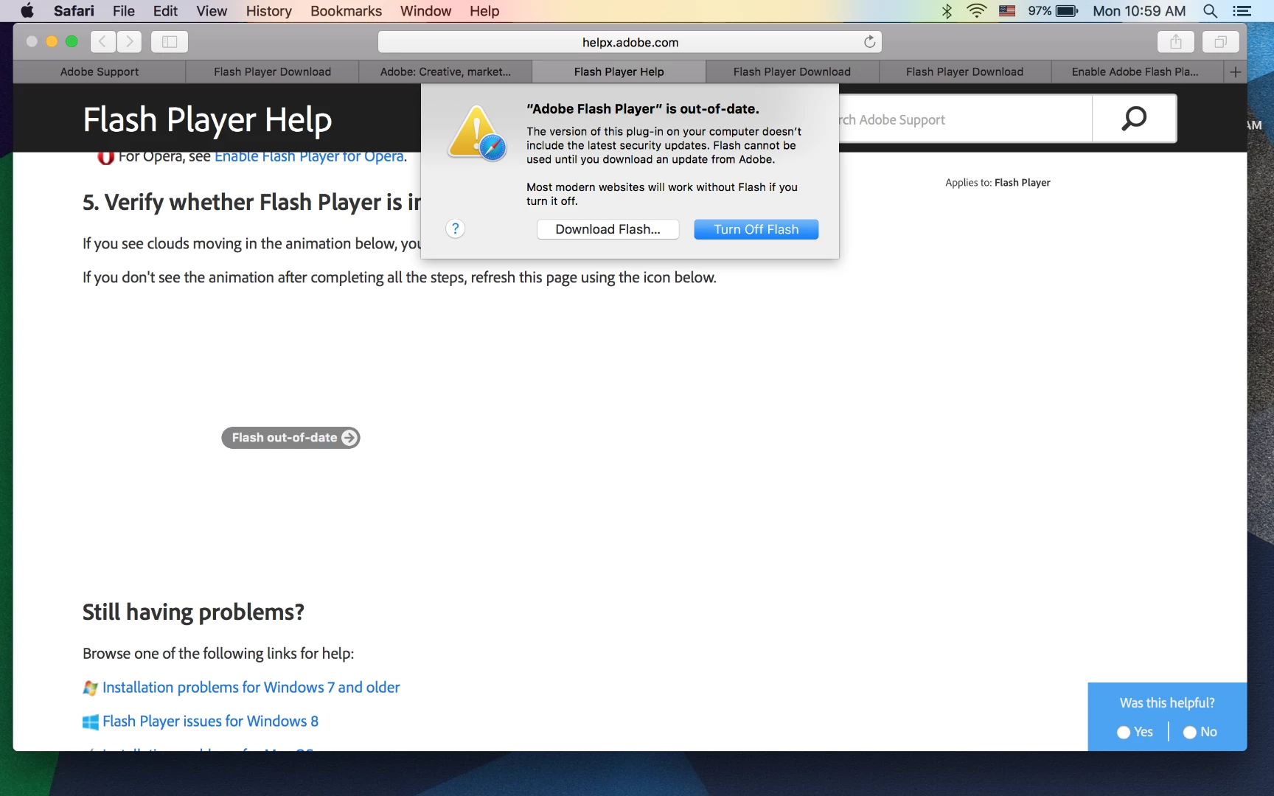The width and height of the screenshot is (1274, 796).
Task: Switch to the Adobe Support tab
Action: pos(100,71)
